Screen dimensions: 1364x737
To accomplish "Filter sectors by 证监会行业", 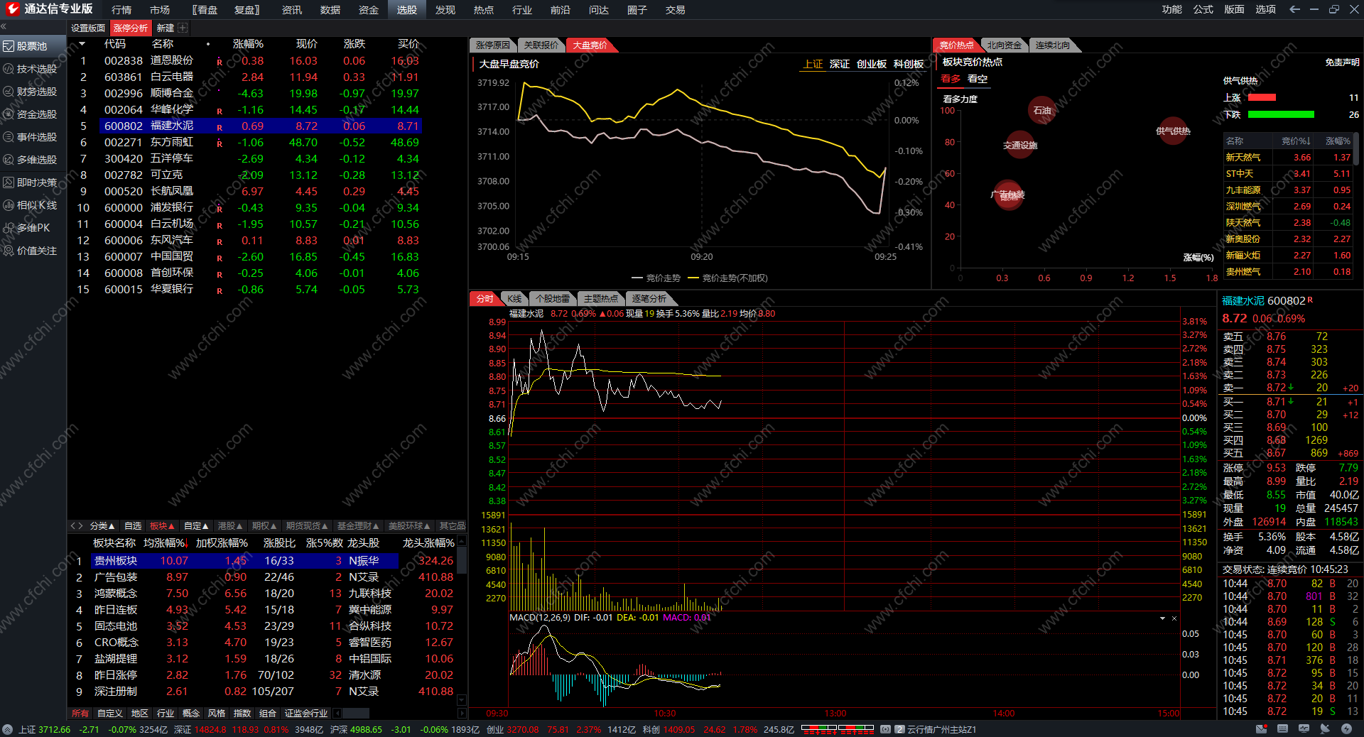I will (x=306, y=713).
